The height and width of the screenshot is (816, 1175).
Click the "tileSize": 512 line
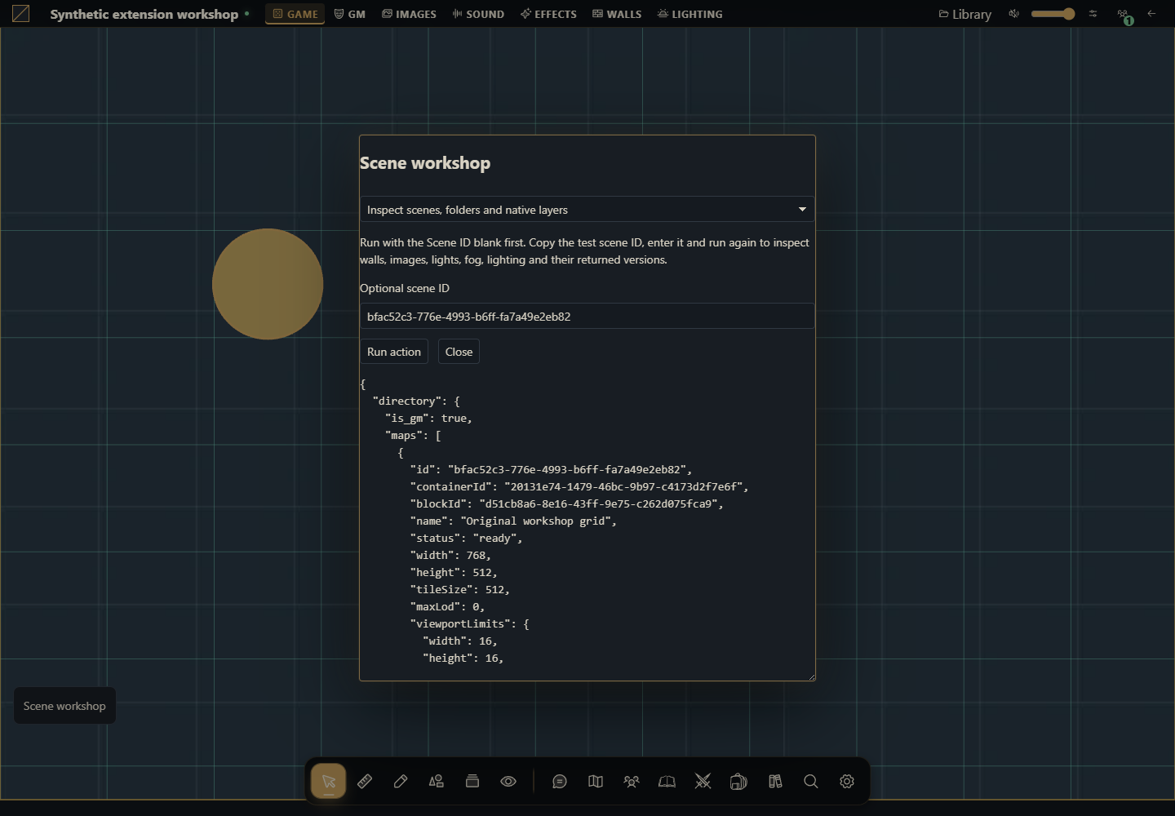coord(460,590)
